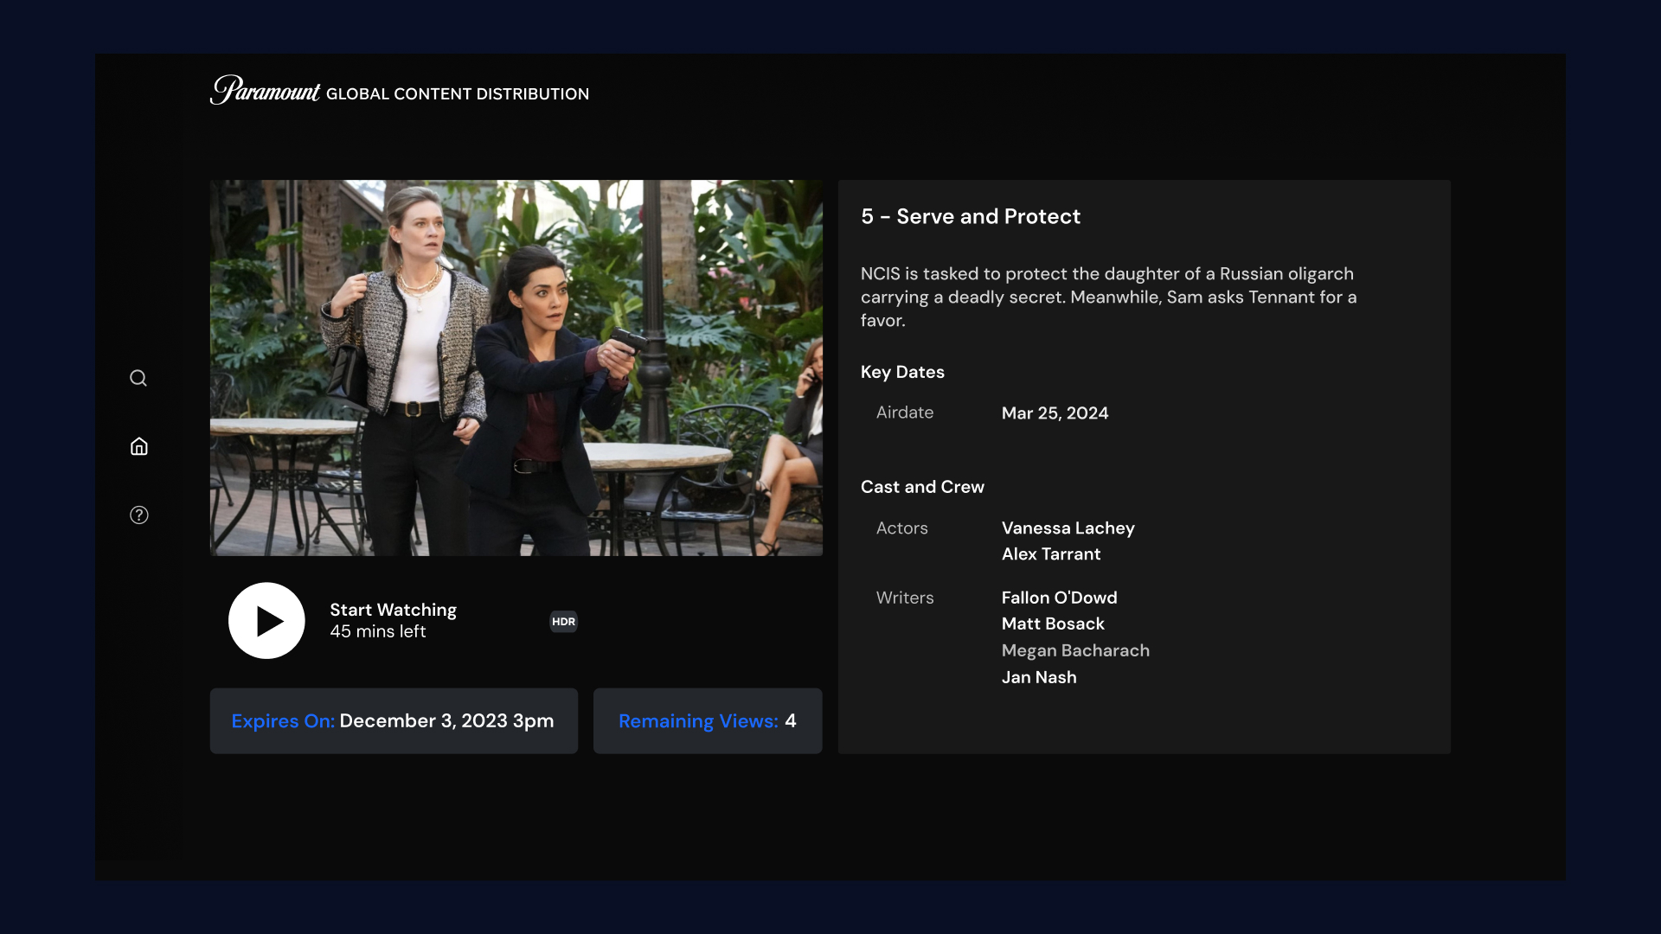Select the Airdate Mar 25, 2024 value

[1054, 413]
